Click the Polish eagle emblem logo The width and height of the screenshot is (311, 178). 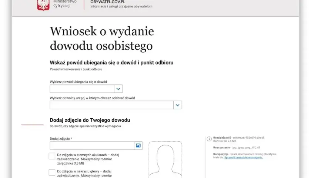pyautogui.click(x=43, y=5)
